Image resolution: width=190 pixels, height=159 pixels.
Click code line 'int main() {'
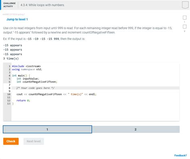[x=21, y=76]
